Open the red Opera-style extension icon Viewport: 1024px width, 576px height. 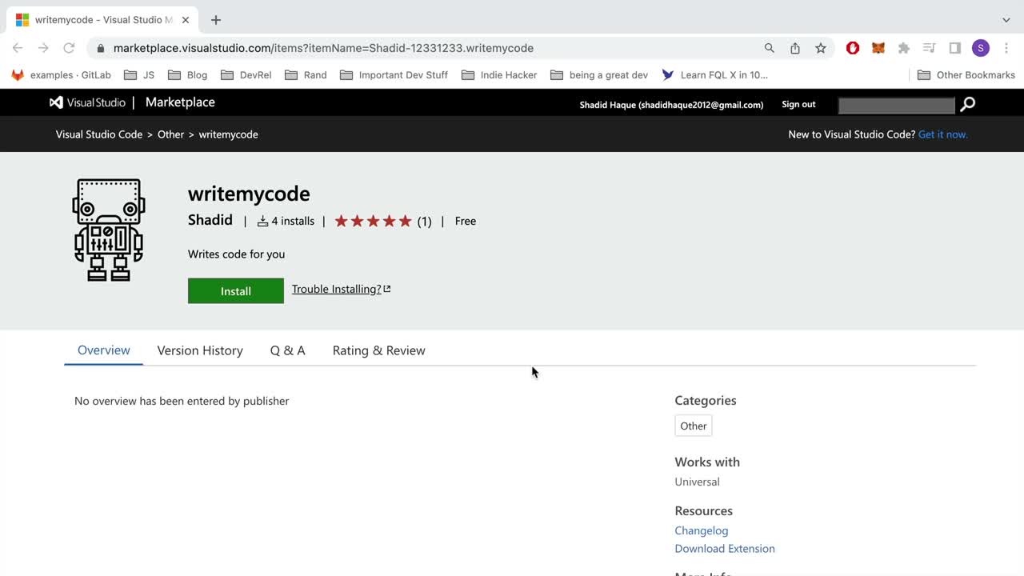(853, 48)
